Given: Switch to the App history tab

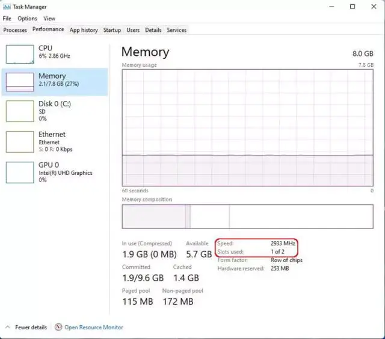Looking at the screenshot, I should 84,30.
